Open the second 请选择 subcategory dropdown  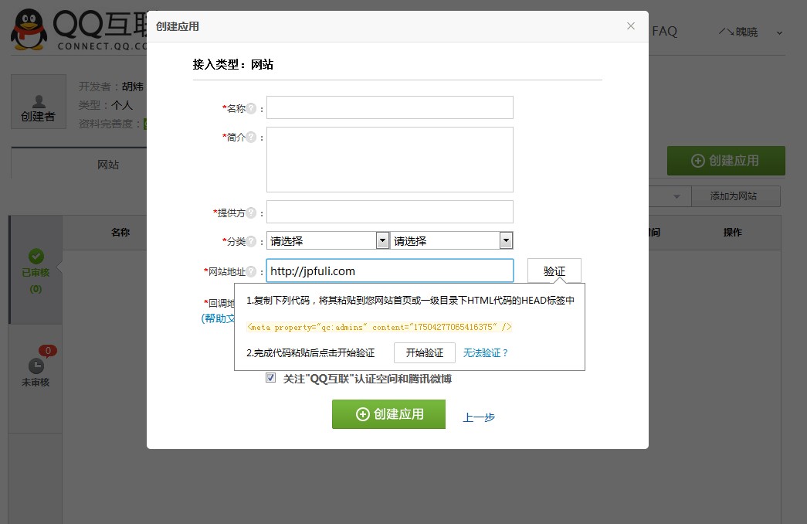(x=451, y=240)
